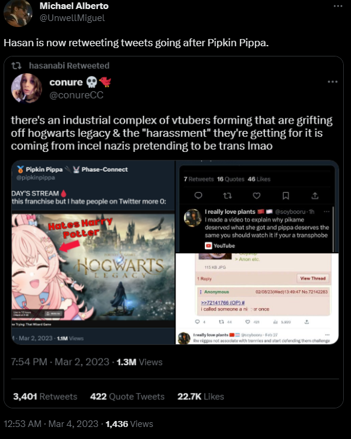Screen dimensions: 351x439
Task: View the 22.7K Likes list
Action: click(x=201, y=396)
